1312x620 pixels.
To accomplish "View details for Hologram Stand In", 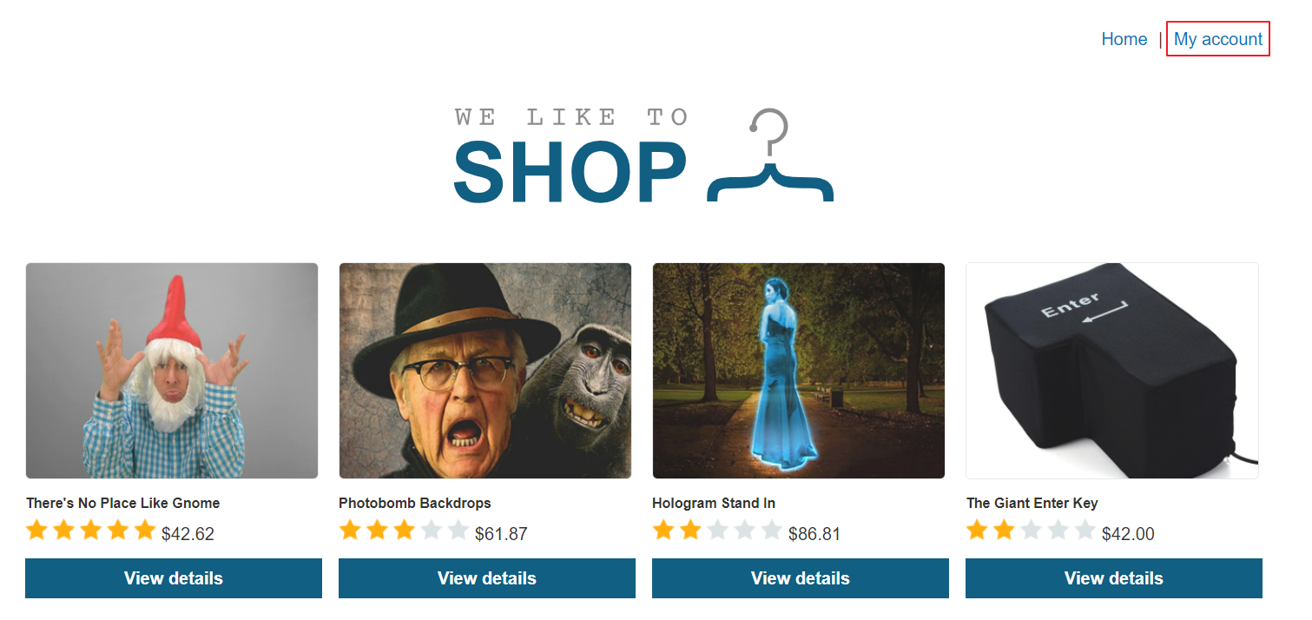I will coord(801,578).
